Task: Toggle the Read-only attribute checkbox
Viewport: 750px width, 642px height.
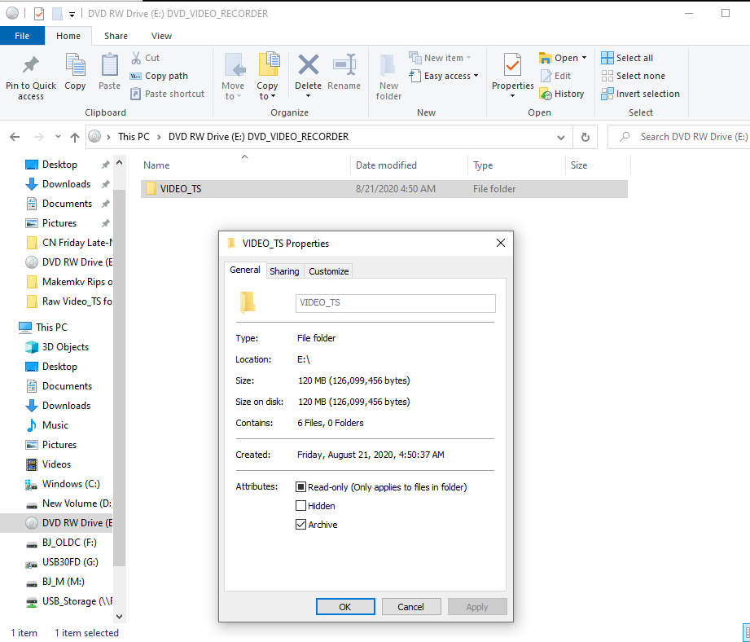Action: click(x=300, y=487)
